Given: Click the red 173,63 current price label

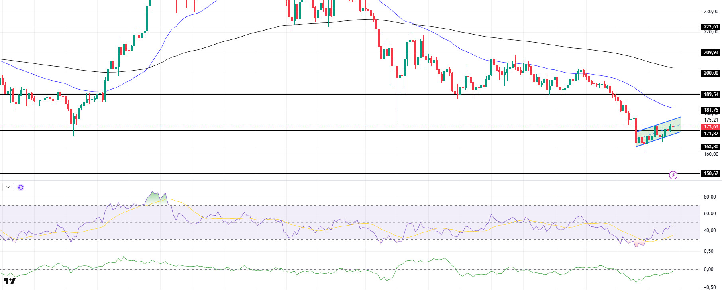Looking at the screenshot, I should [711, 127].
